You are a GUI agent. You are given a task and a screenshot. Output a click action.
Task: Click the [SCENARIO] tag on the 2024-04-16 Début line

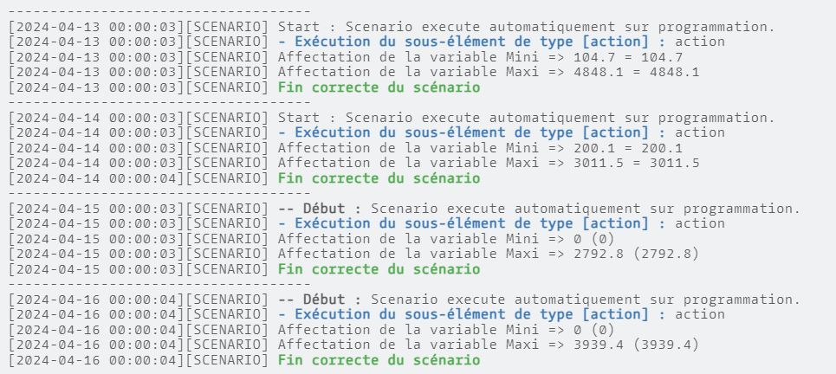pos(227,300)
